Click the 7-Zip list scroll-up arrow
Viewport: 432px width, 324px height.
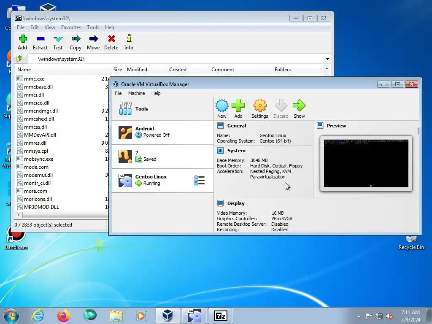coord(327,69)
